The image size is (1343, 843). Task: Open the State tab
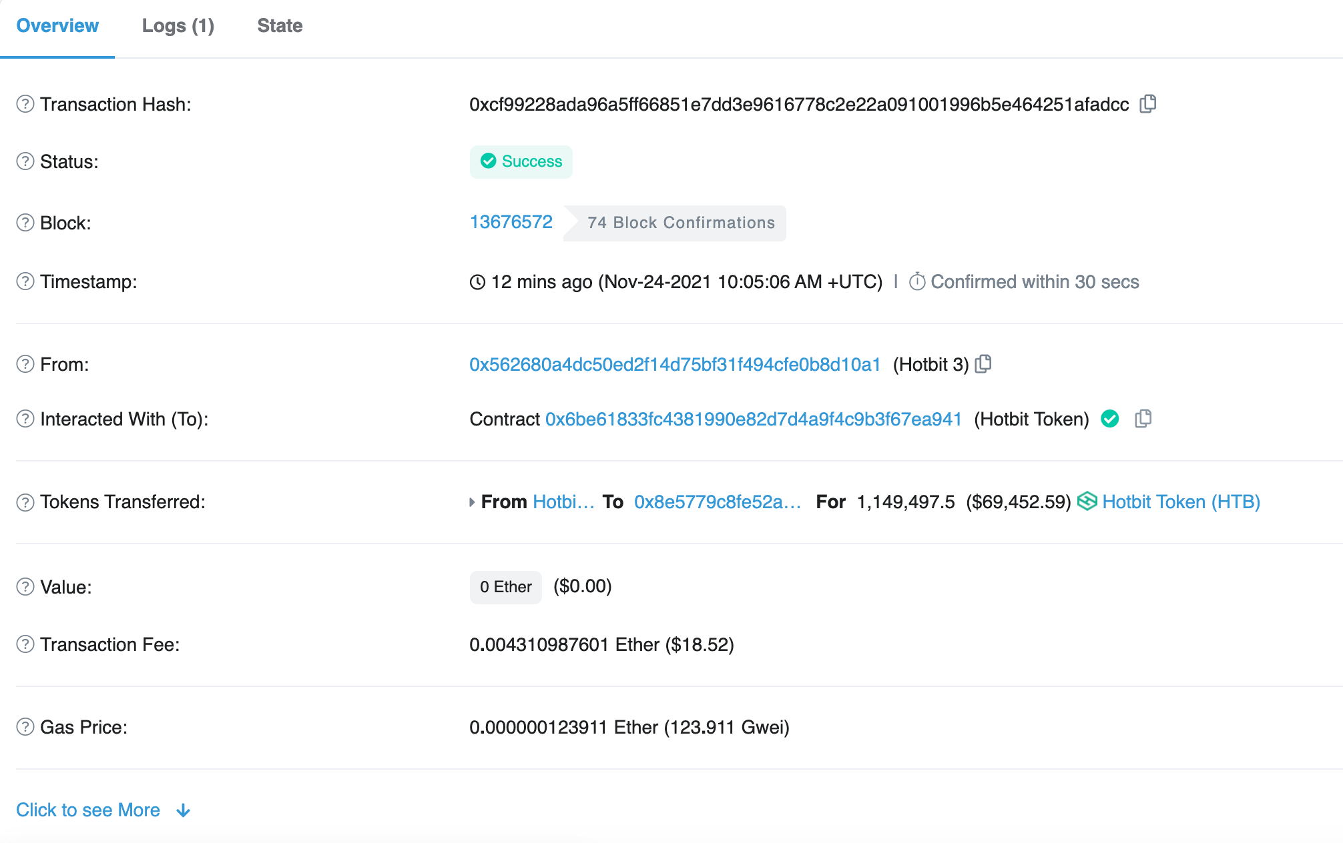tap(280, 26)
